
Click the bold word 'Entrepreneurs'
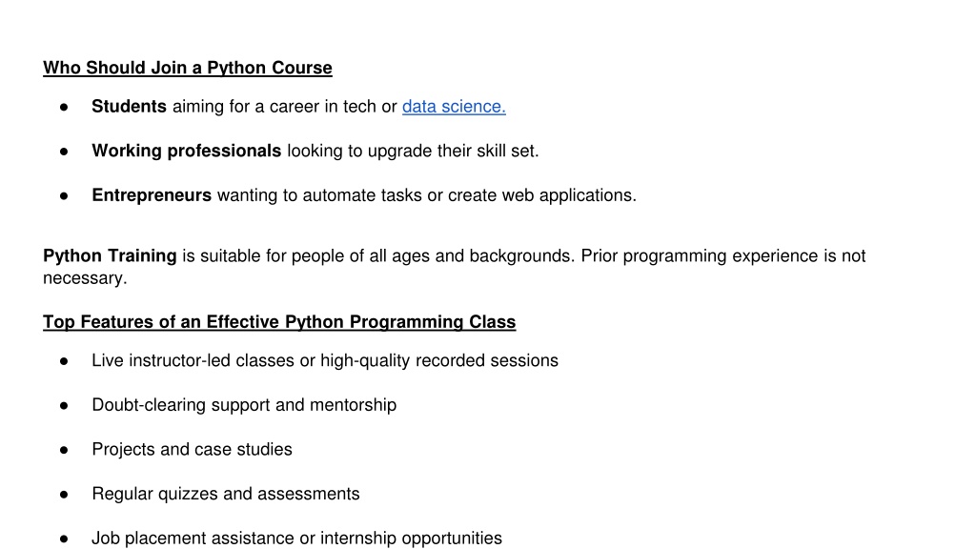[x=152, y=195]
